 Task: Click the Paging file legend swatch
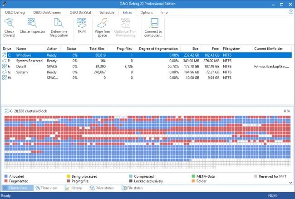pyautogui.click(x=68, y=181)
